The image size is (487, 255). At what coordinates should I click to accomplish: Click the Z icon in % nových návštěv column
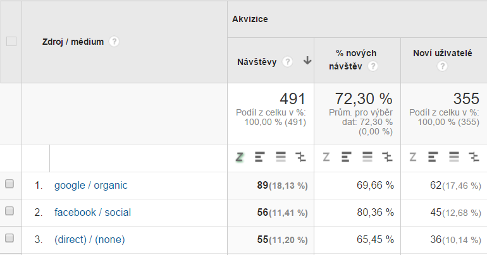coord(326,157)
